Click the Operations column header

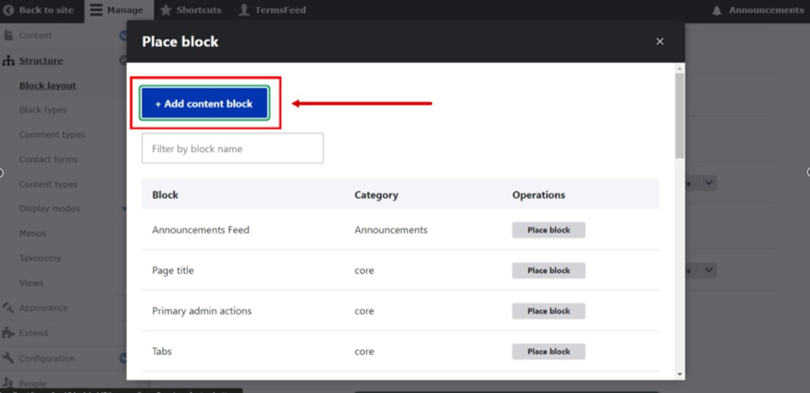[x=539, y=195]
